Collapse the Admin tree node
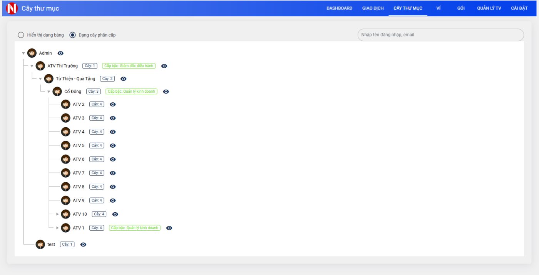The height and width of the screenshot is (275, 539). pyautogui.click(x=23, y=53)
